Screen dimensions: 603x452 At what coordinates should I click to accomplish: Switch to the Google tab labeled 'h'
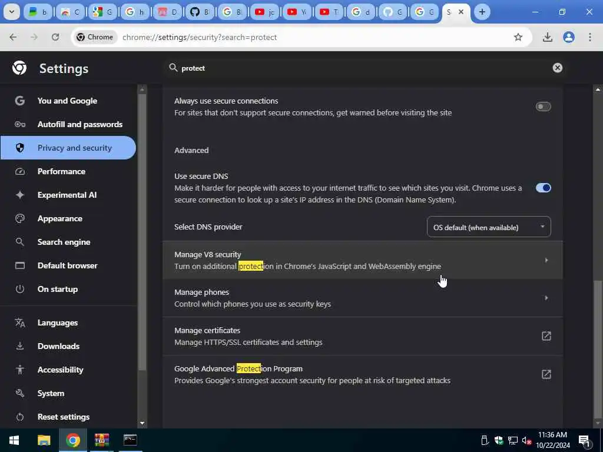[135, 12]
